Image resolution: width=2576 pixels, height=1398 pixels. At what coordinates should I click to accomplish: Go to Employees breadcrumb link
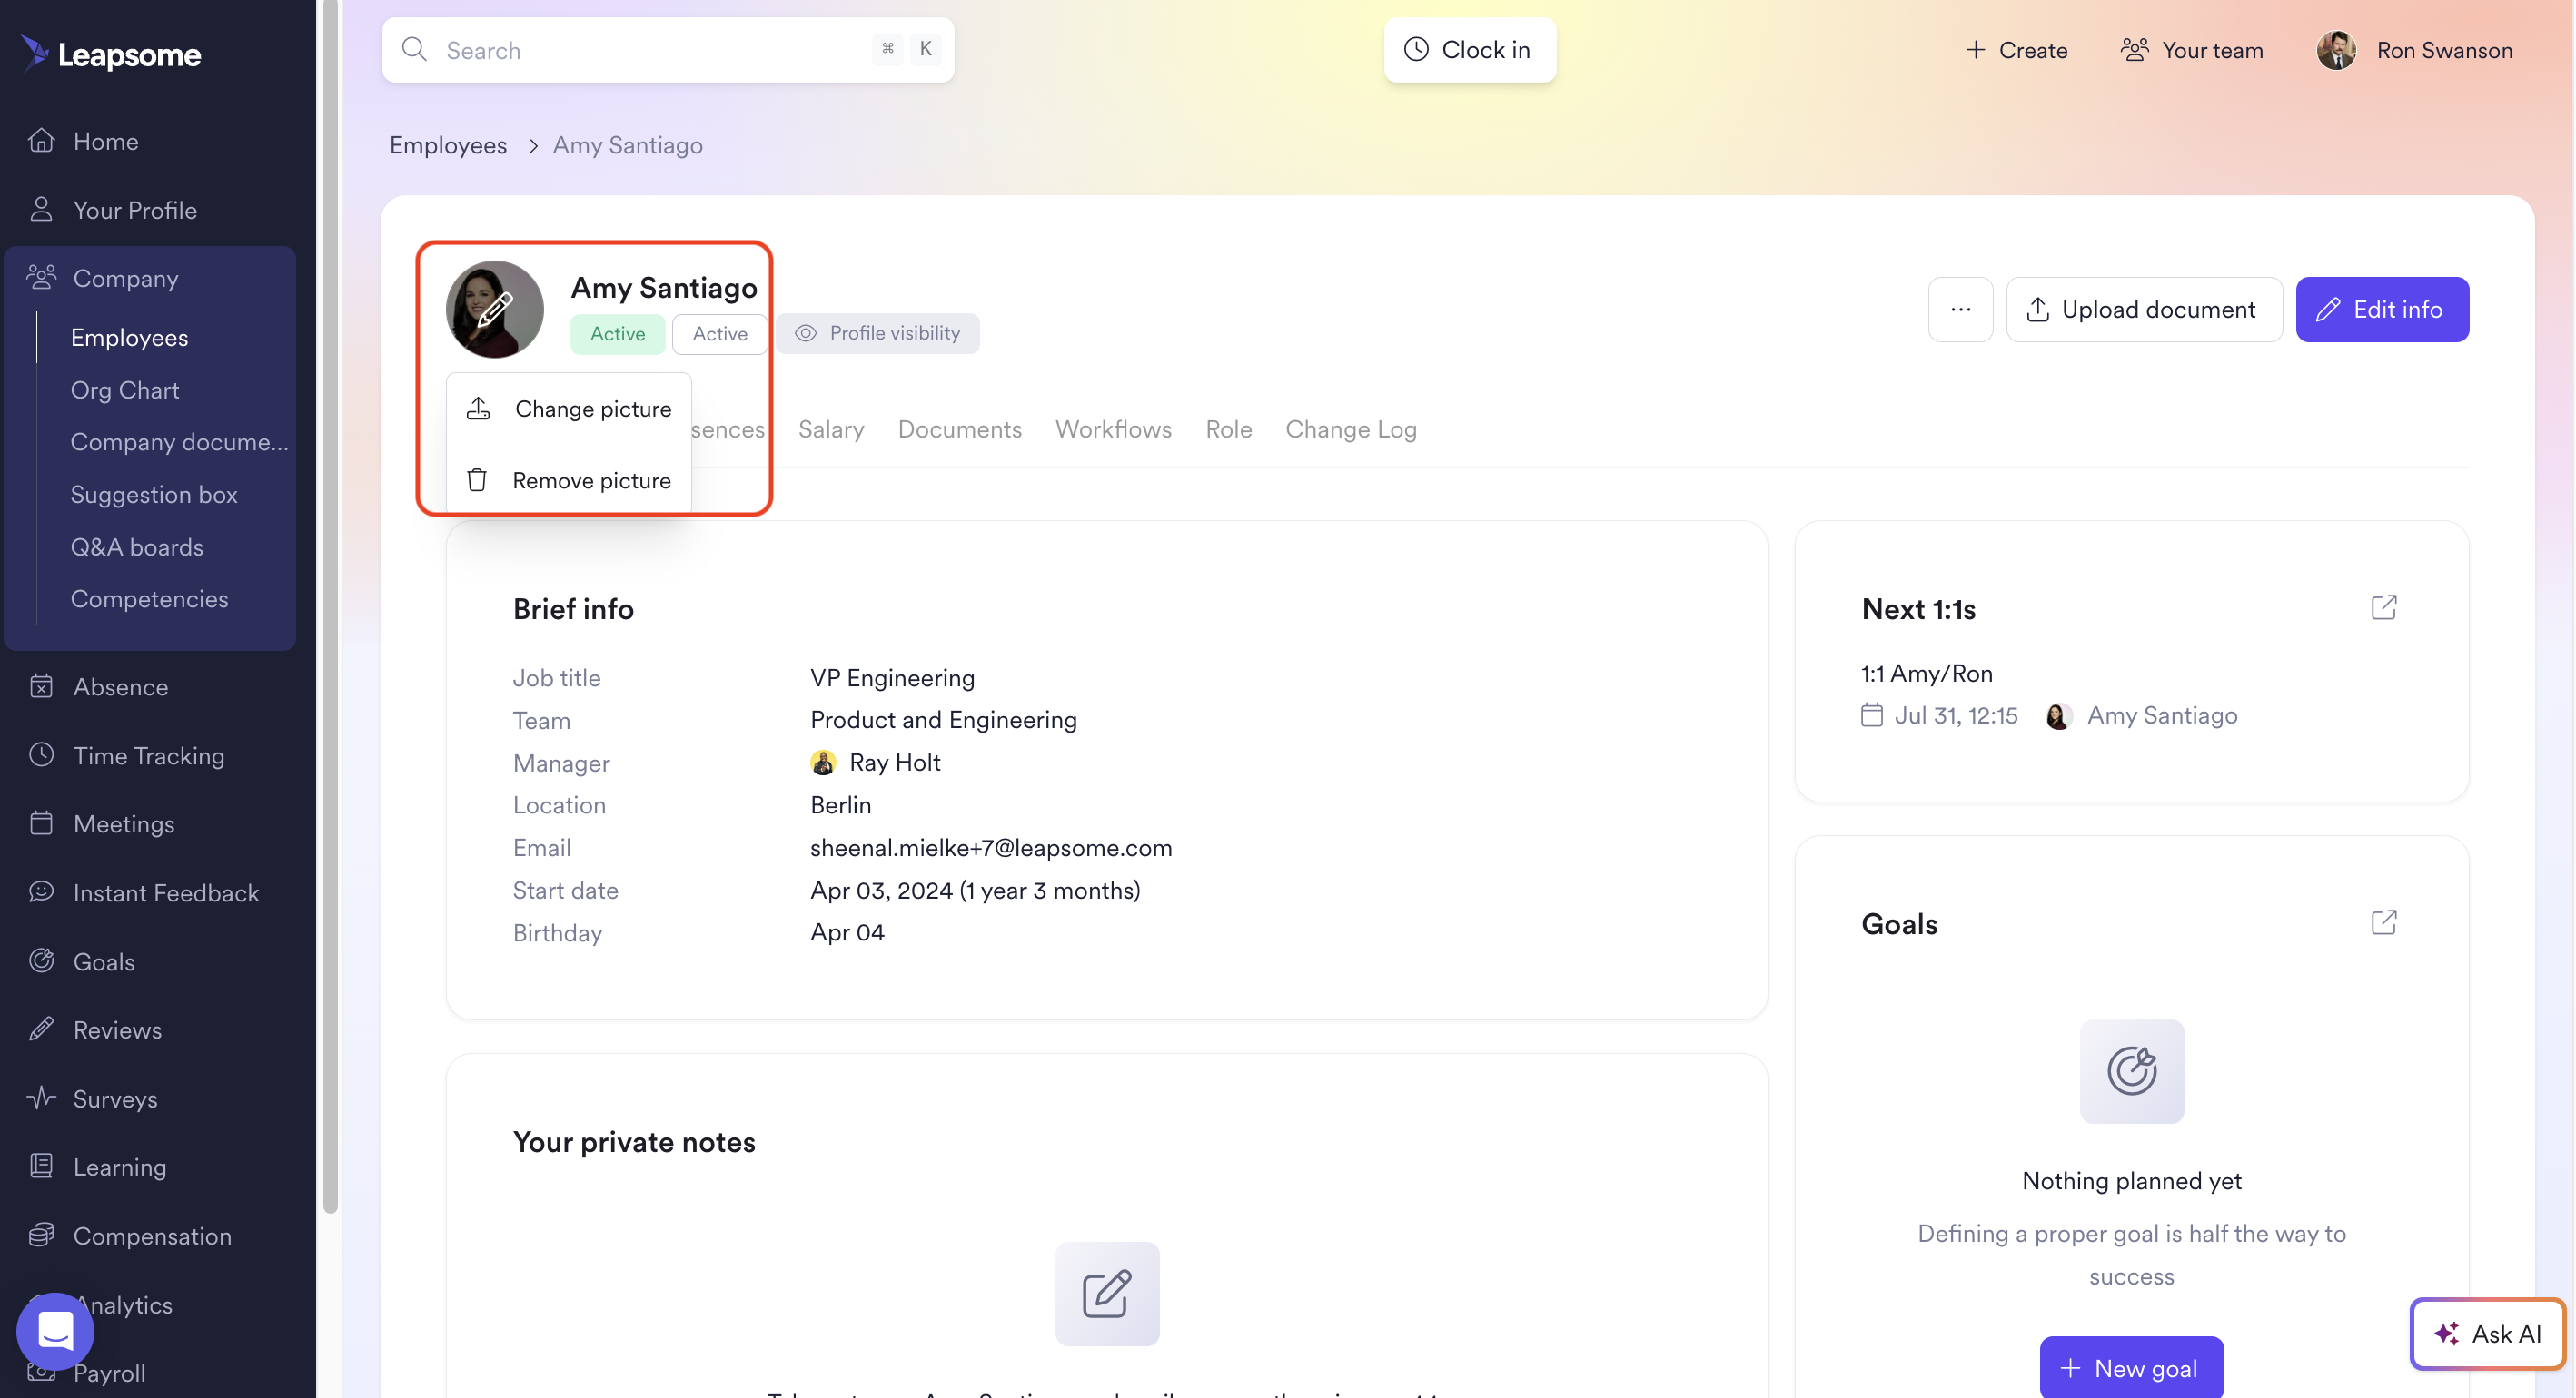click(448, 145)
